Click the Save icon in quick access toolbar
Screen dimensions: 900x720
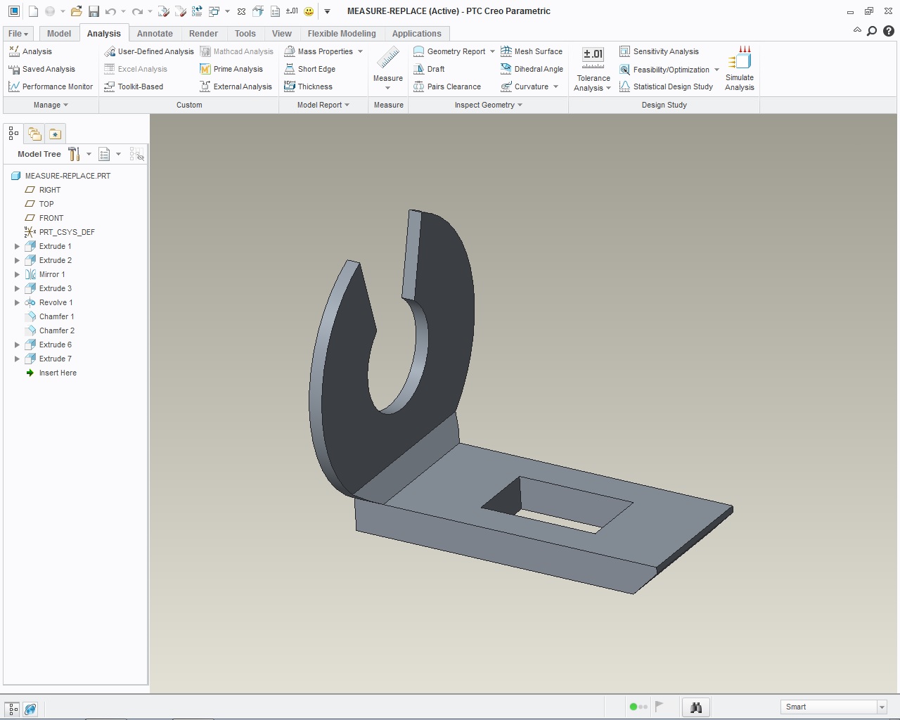pos(94,11)
